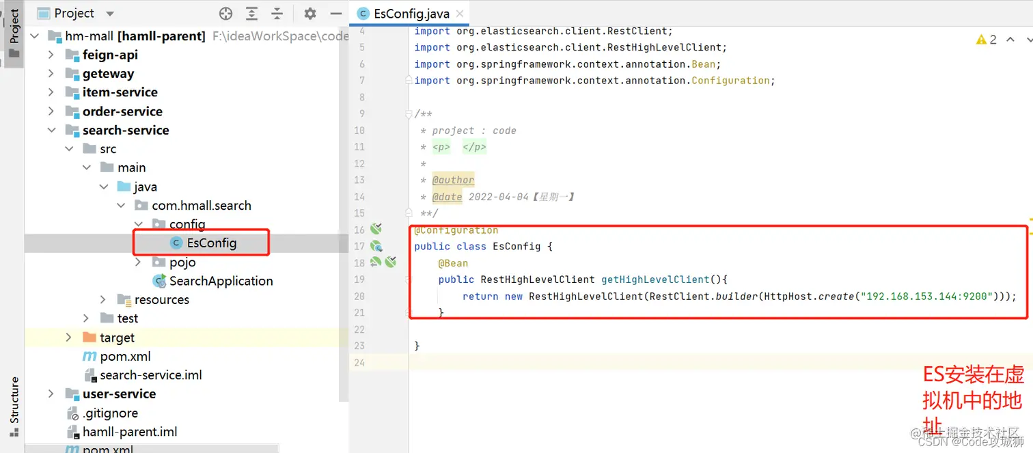Click the IP string "192.168.153.144:9200"
The image size is (1033, 453).
click(927, 297)
